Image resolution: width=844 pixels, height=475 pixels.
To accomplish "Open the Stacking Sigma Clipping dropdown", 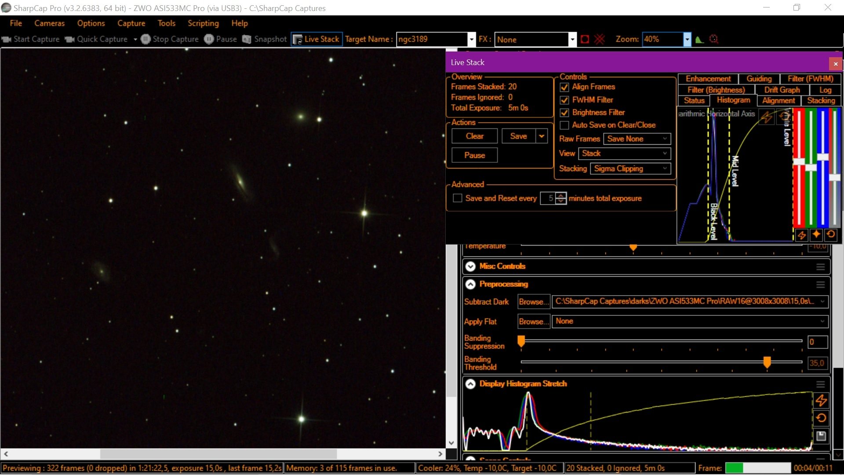I will tap(630, 169).
